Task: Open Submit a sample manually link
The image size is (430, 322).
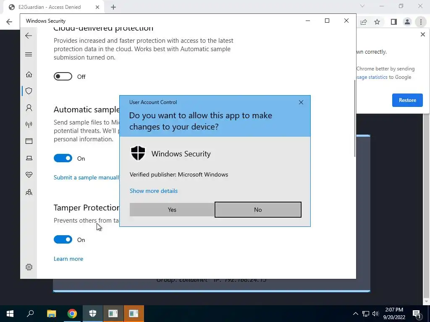Action: (x=87, y=177)
